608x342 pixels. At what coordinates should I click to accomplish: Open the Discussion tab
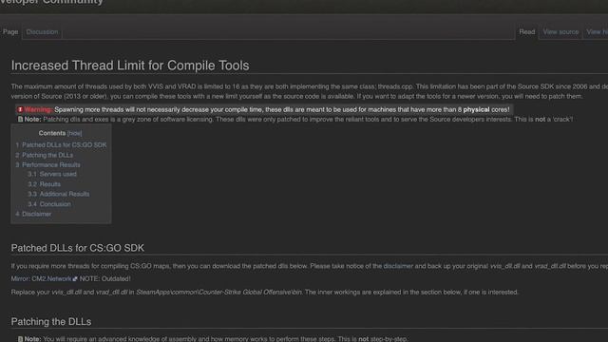coord(42,31)
